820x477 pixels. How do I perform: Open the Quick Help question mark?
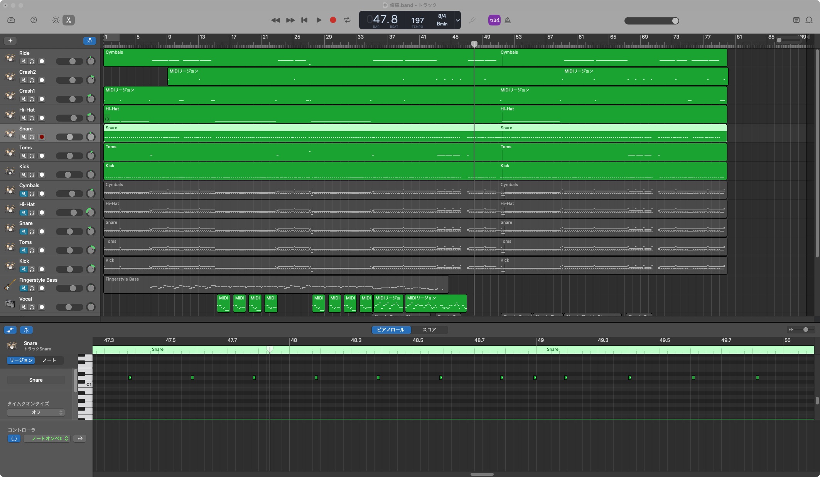[34, 20]
